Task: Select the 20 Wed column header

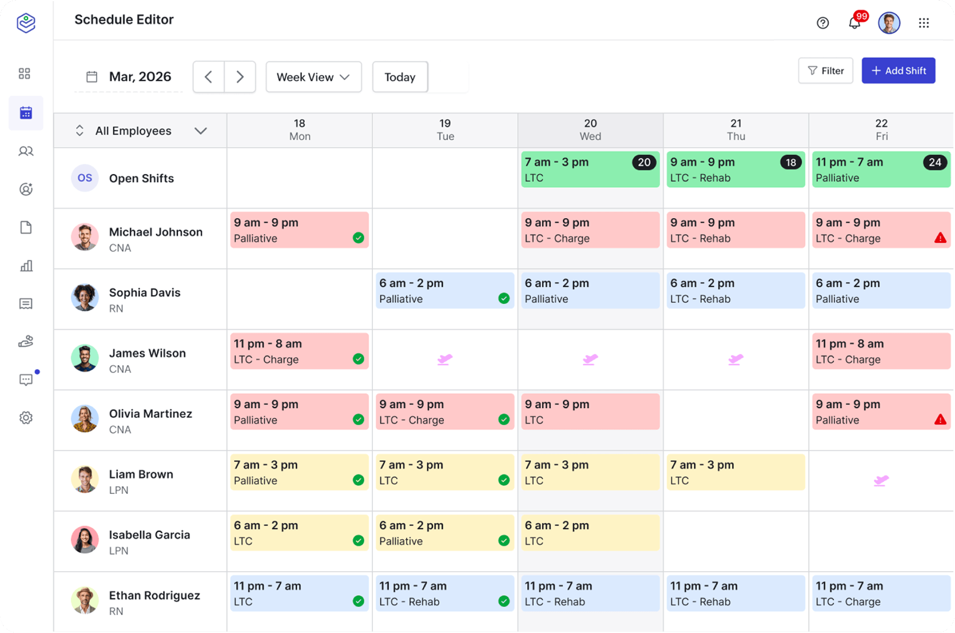Action: pyautogui.click(x=591, y=130)
